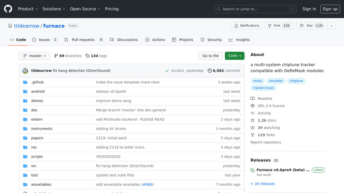Fork the furnace repository
The width and height of the screenshot is (344, 193).
277,26
